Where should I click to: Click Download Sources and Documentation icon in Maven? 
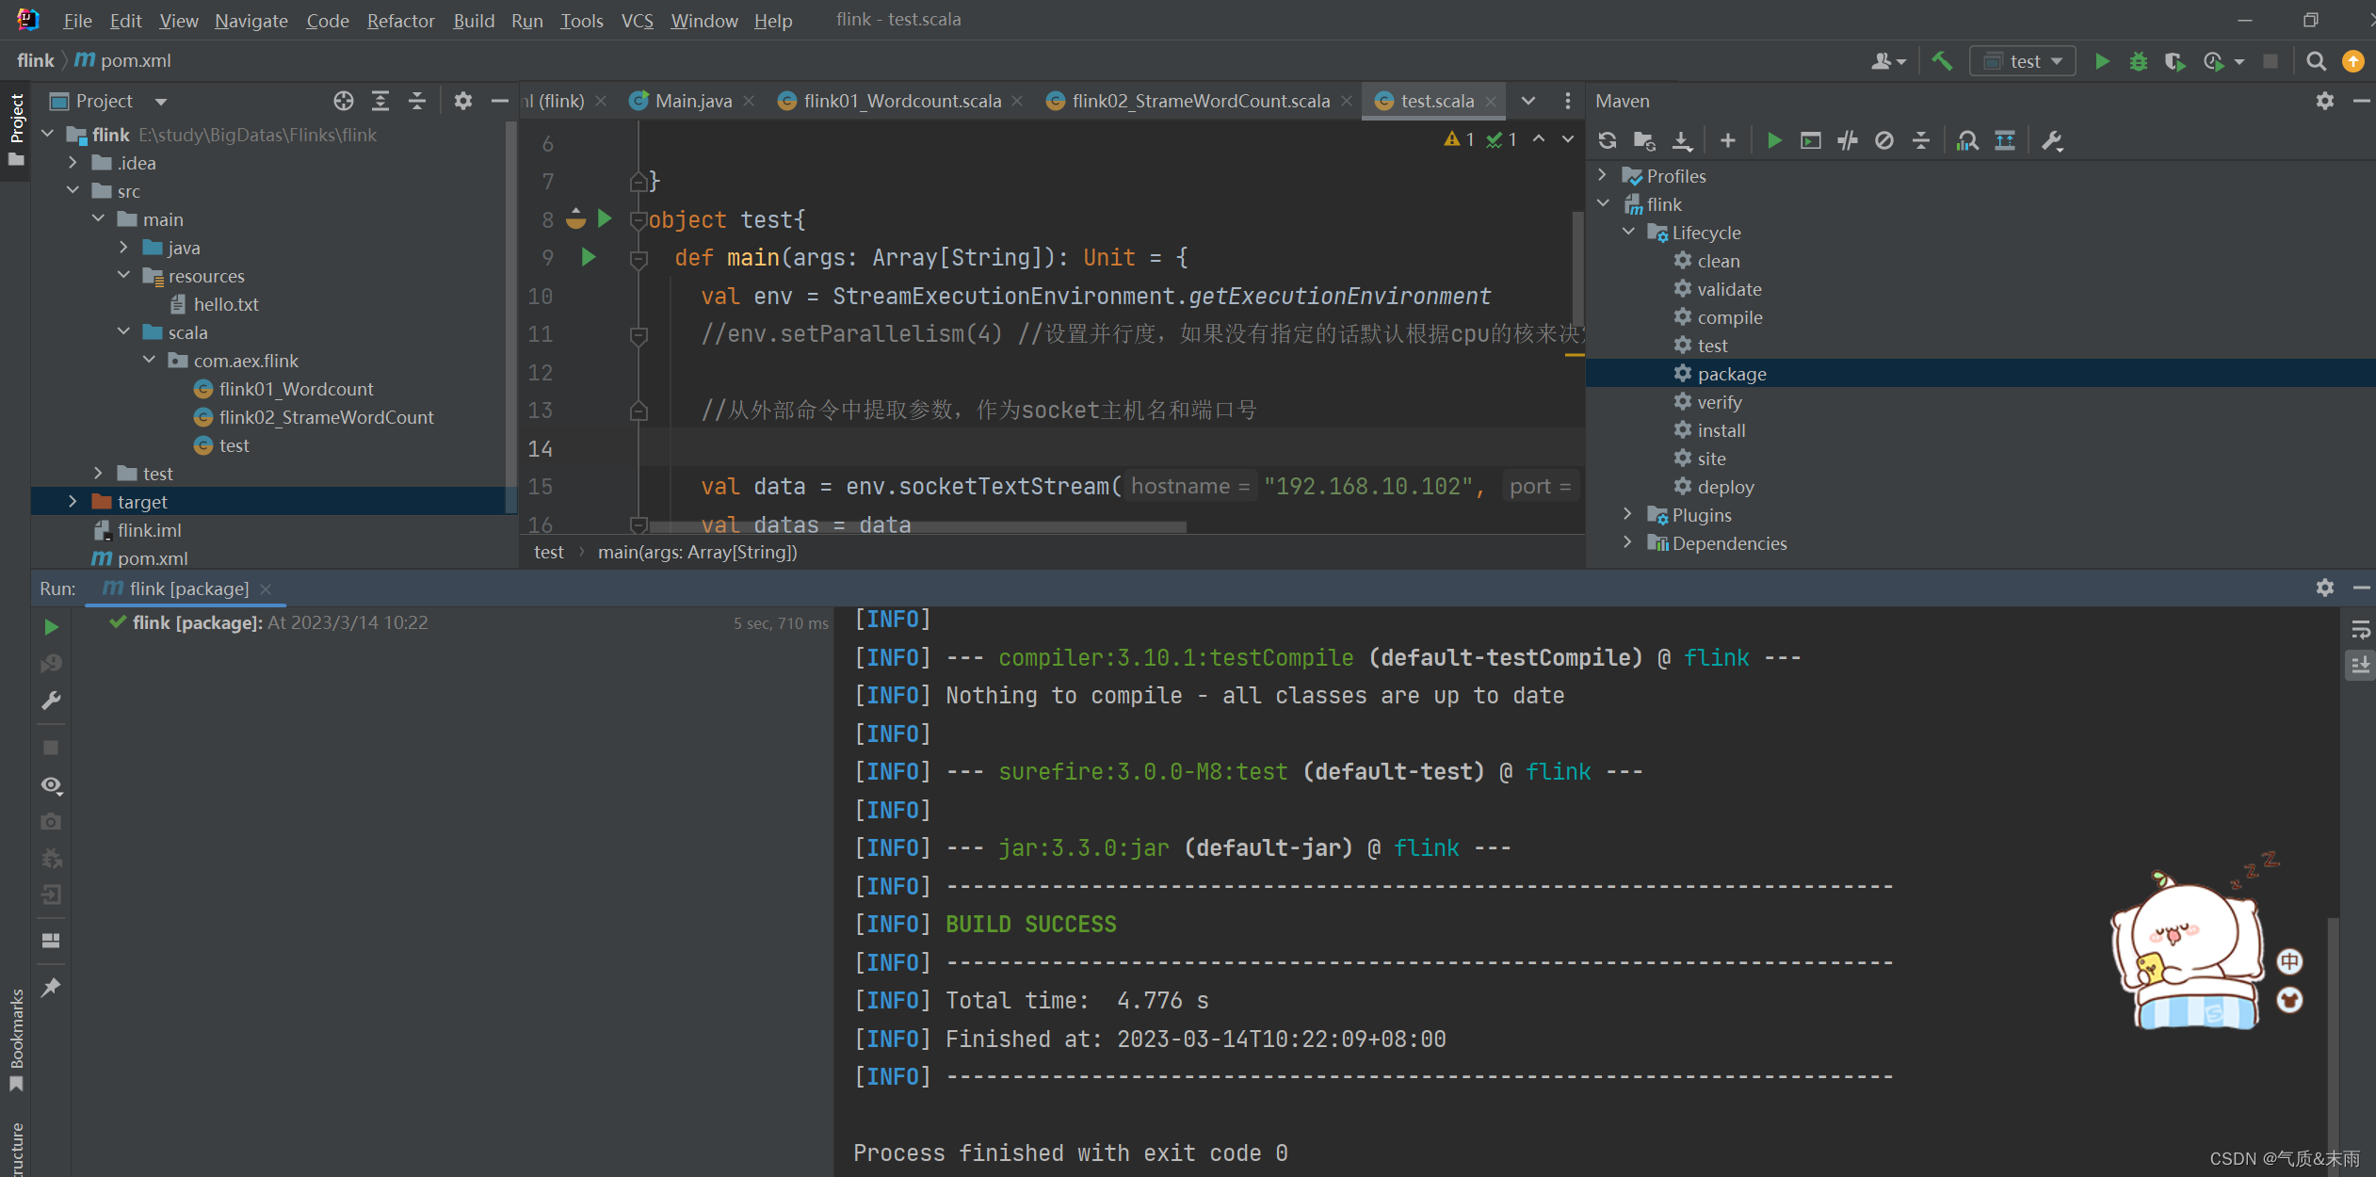(x=1682, y=140)
